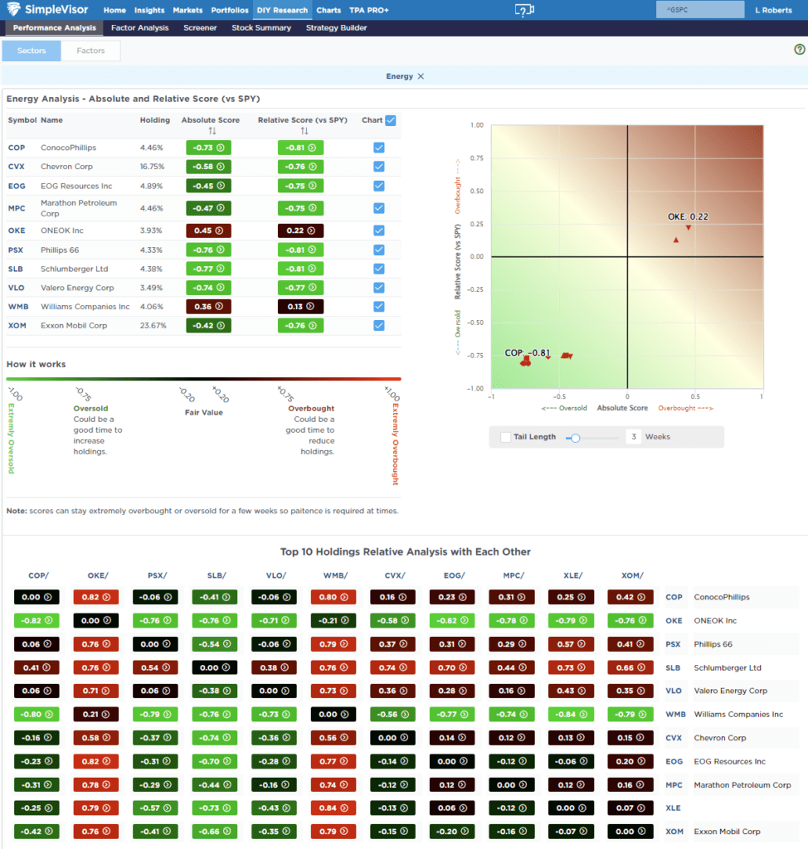The height and width of the screenshot is (849, 808).
Task: Open the Home menu
Action: point(114,10)
